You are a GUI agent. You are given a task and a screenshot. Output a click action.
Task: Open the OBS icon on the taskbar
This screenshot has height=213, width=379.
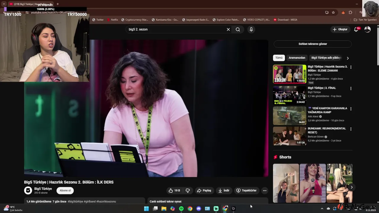233,209
